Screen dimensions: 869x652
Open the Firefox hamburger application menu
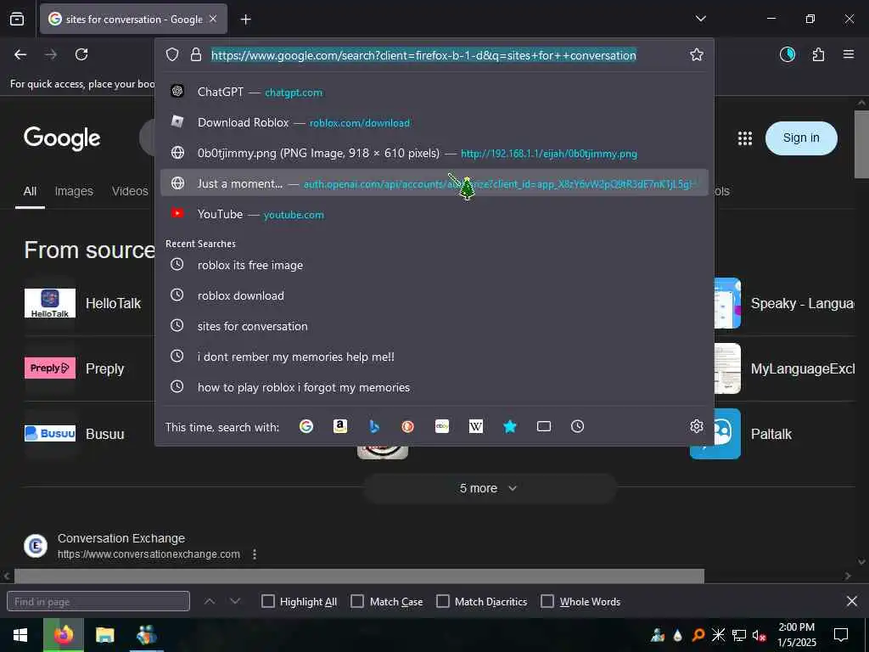point(848,54)
